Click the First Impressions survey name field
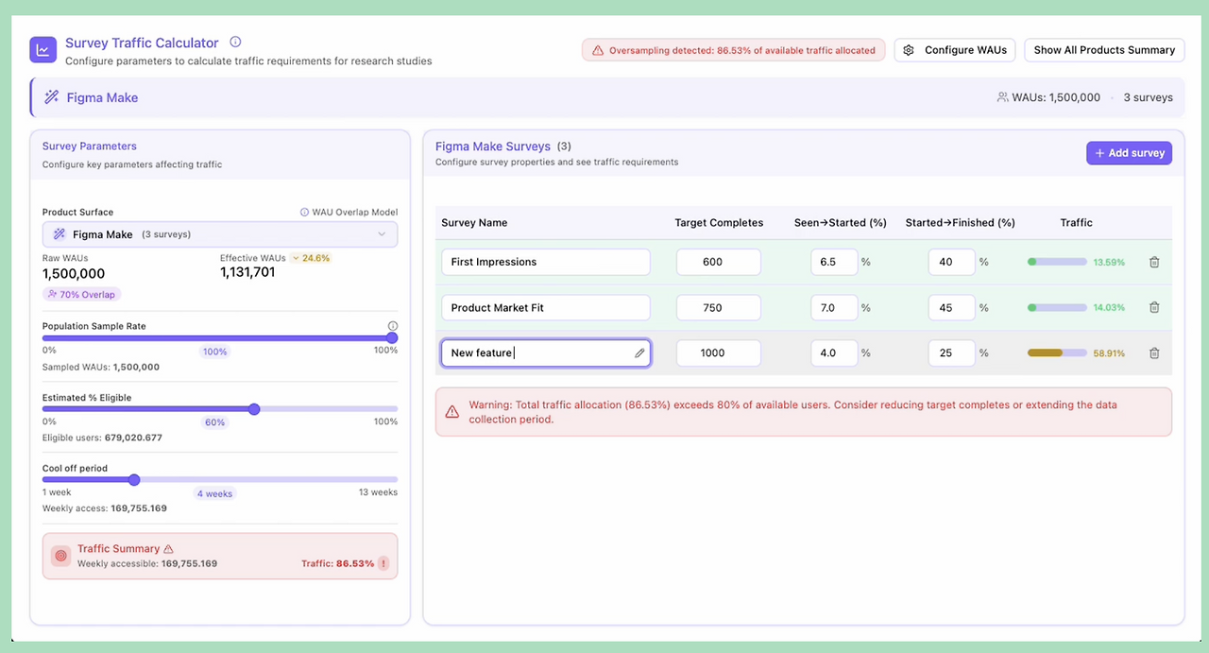This screenshot has width=1209, height=653. [546, 262]
